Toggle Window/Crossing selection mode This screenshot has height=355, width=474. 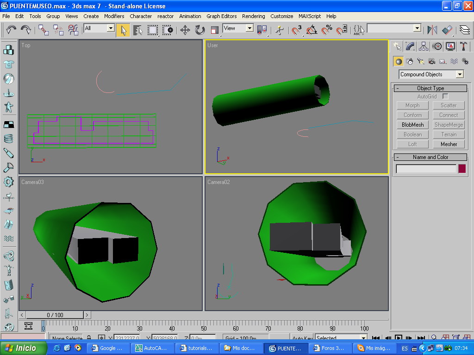[x=168, y=30]
